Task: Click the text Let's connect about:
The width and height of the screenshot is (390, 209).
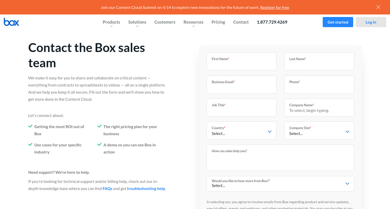Action: [x=46, y=115]
